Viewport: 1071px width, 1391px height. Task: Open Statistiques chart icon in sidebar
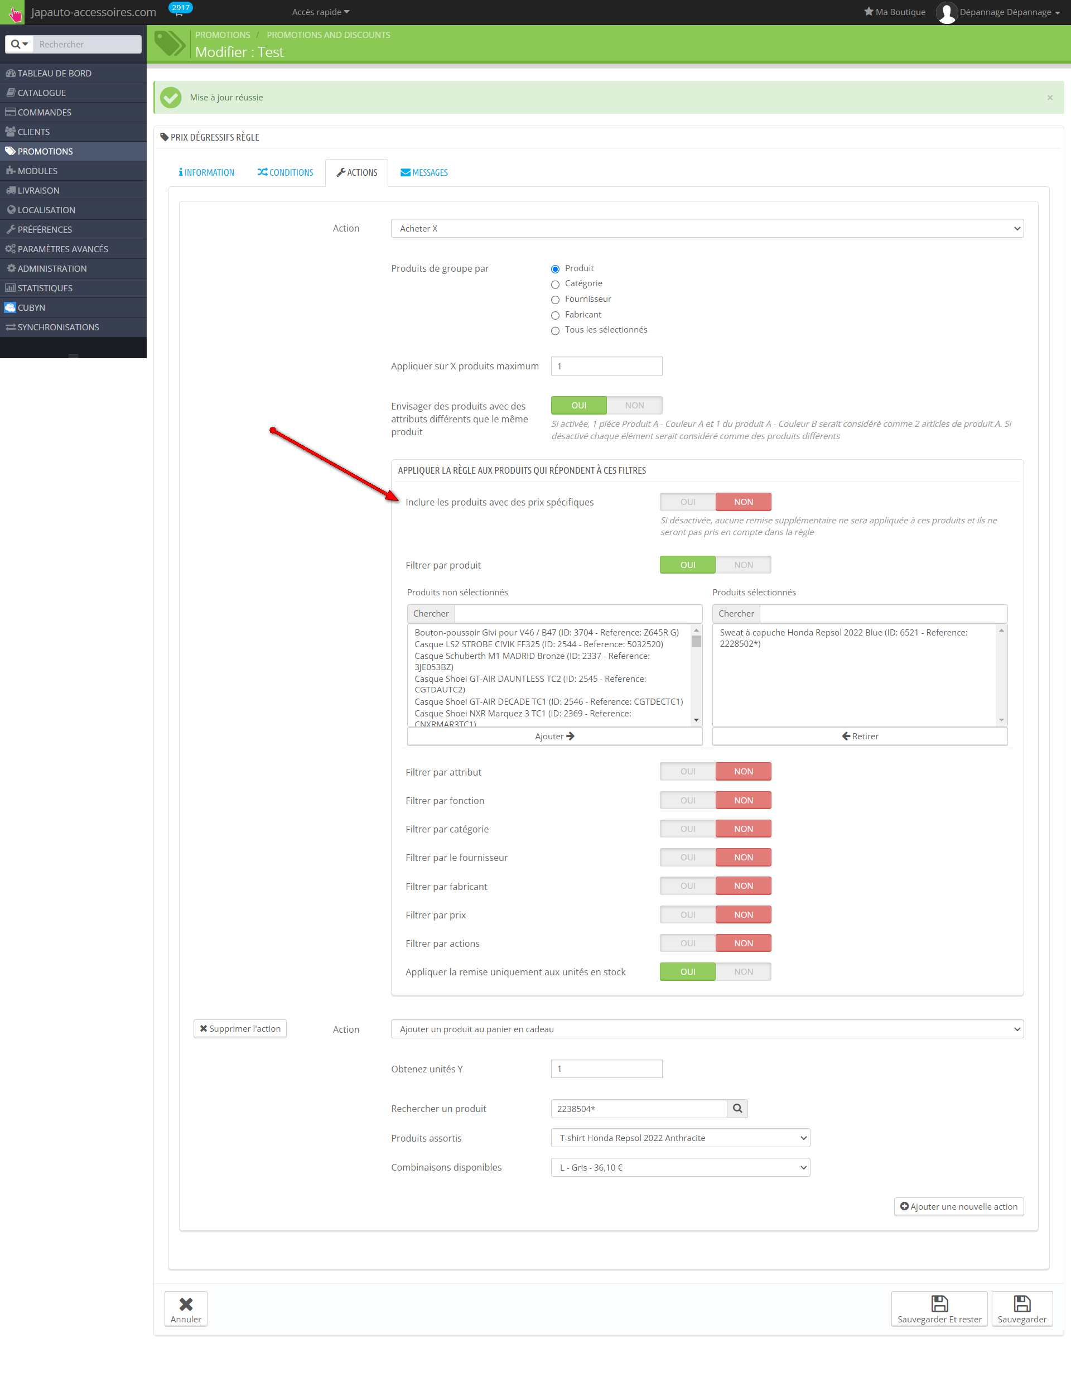(x=10, y=288)
